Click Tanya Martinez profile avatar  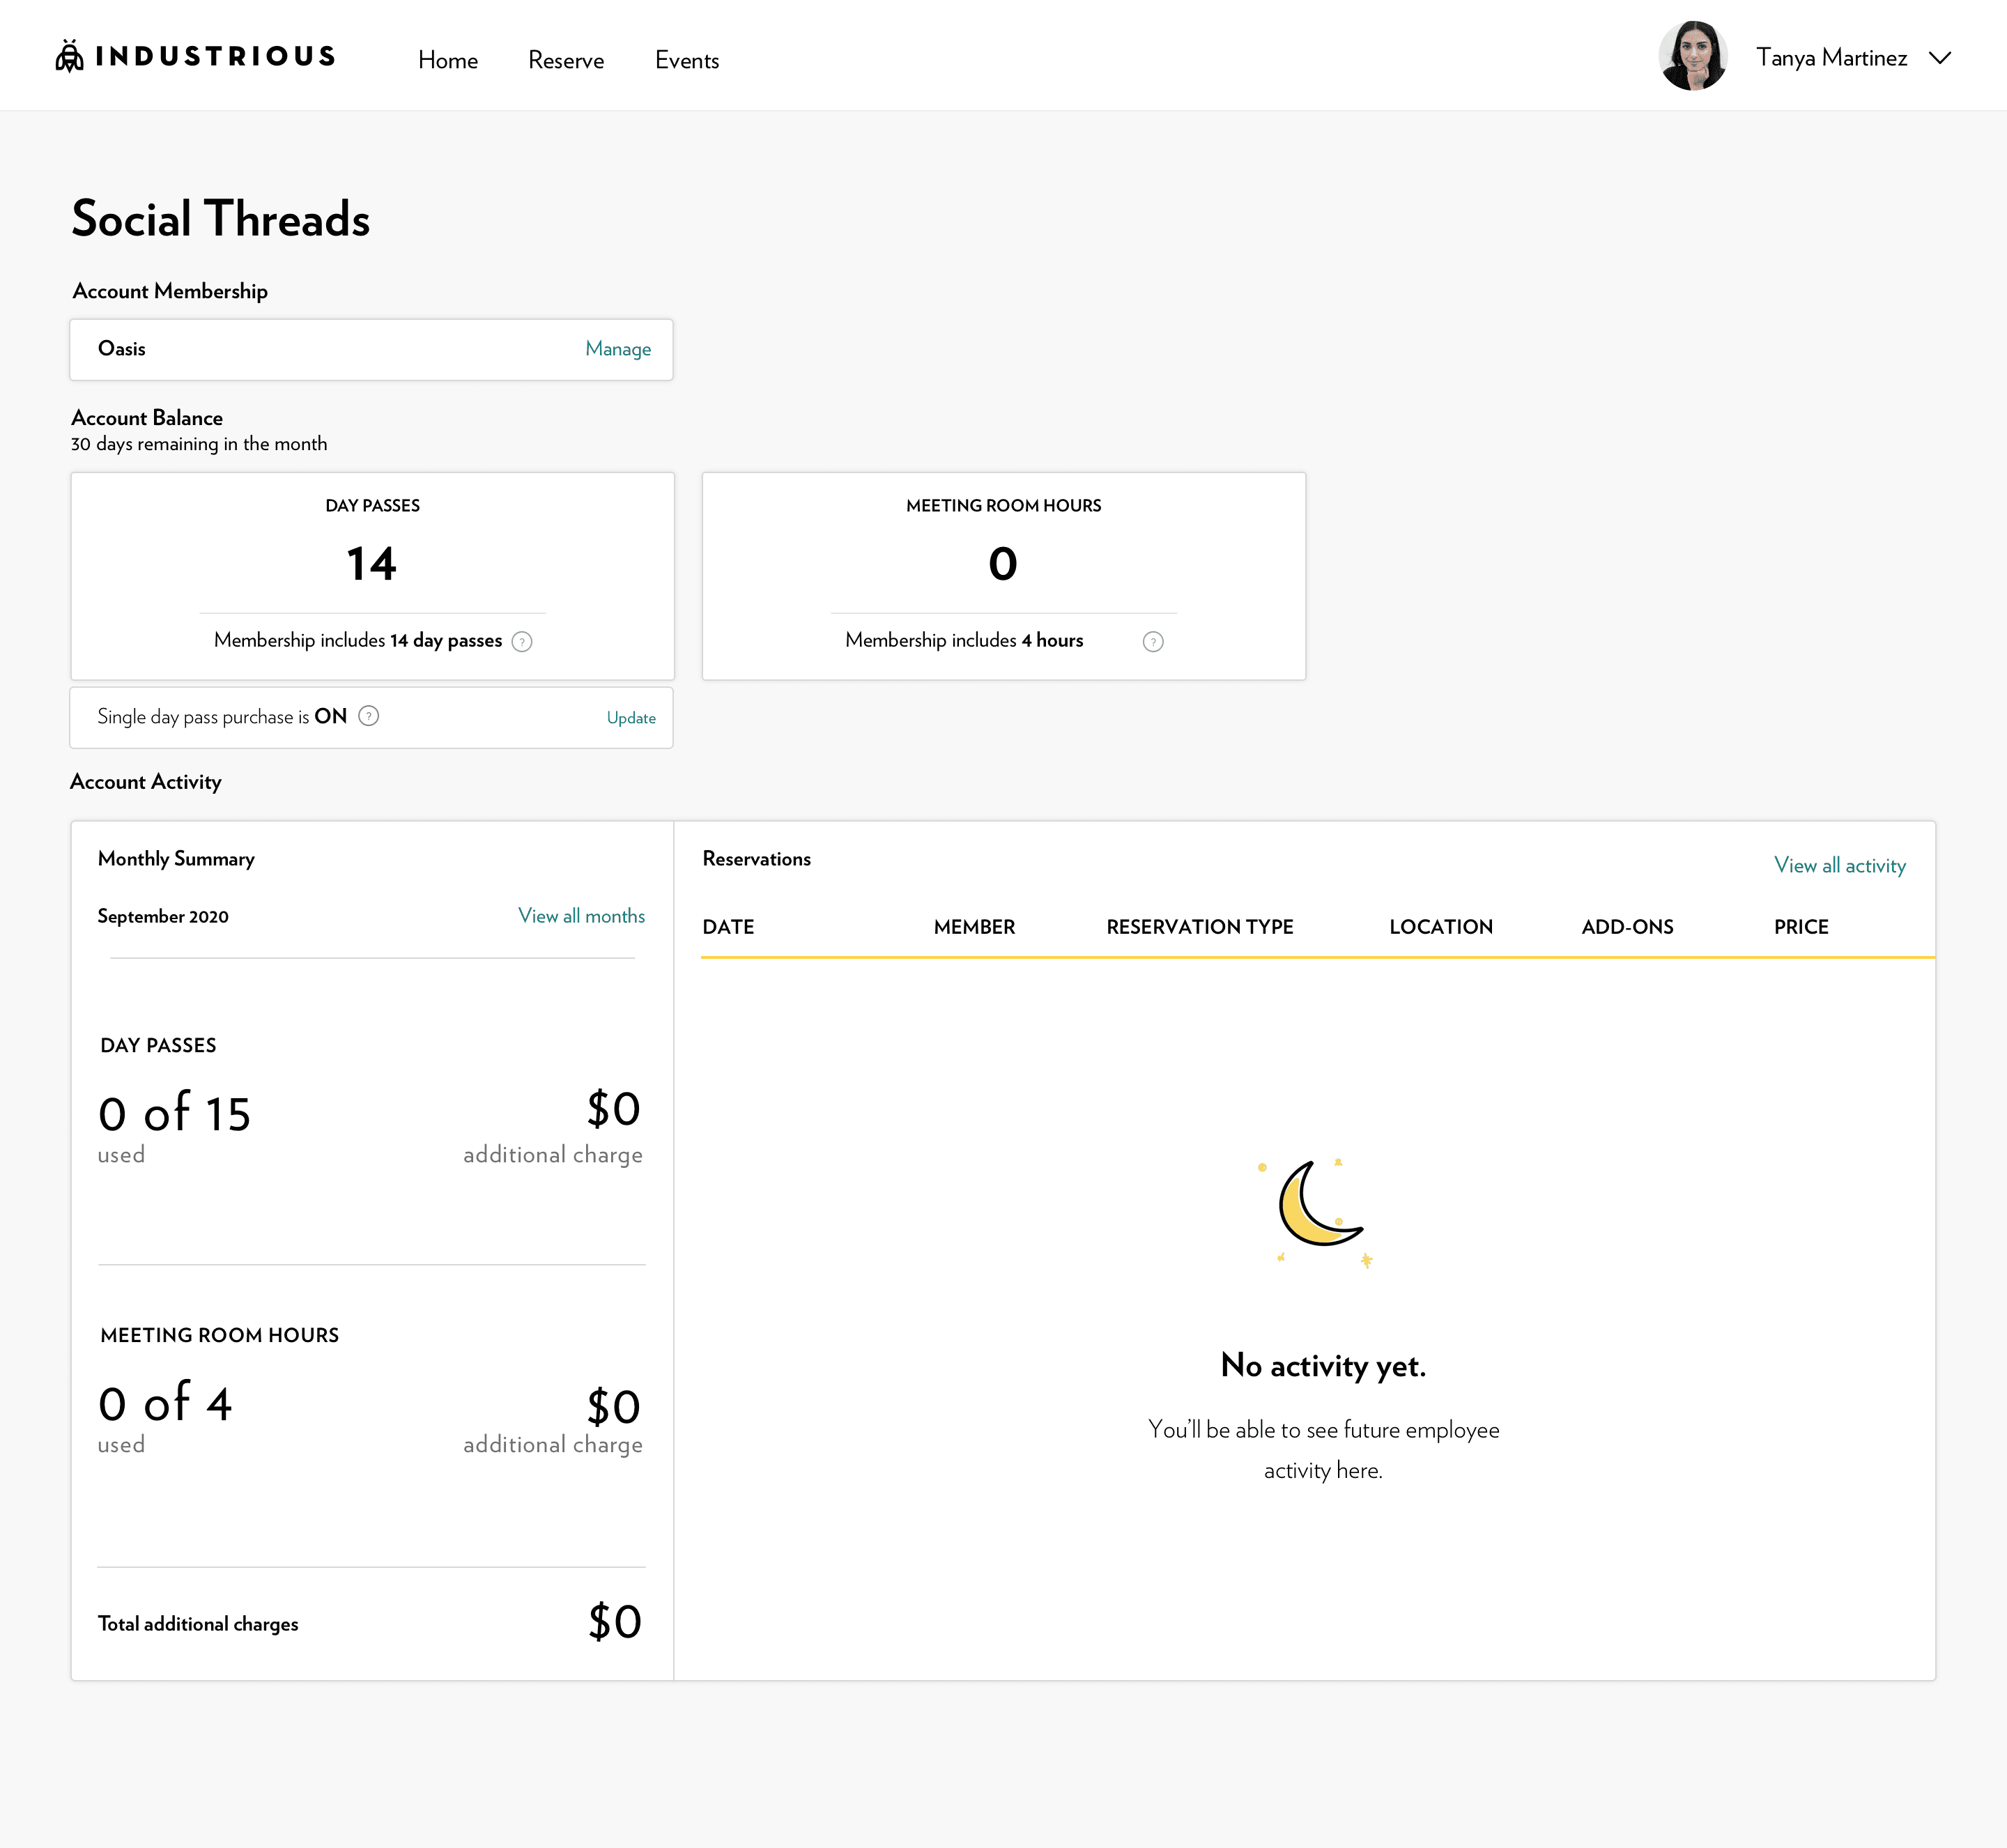click(x=1693, y=57)
